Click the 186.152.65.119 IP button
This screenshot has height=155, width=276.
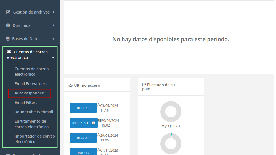tap(83, 123)
